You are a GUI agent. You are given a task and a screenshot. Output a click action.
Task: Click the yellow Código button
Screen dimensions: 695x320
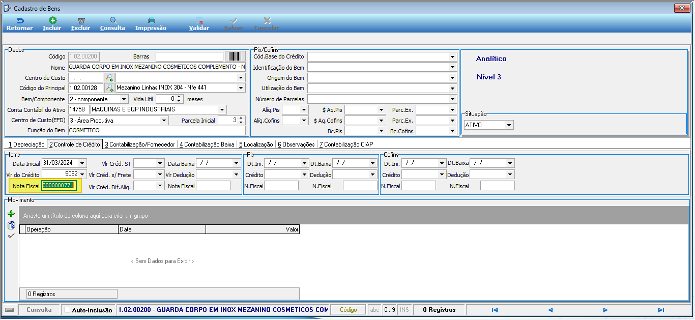[x=349, y=310]
